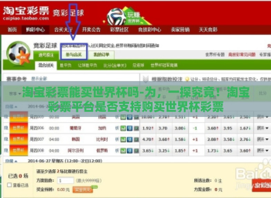This screenshot has width=271, height=198.
Task: Expand the 展开 dropdown in the 周四008 row
Action: tap(262, 151)
